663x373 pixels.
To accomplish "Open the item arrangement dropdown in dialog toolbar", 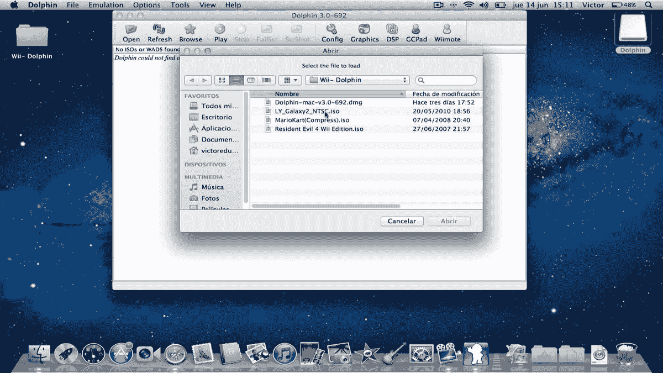I will pos(290,80).
